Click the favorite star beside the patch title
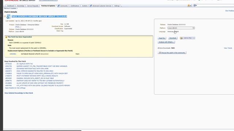This screenshot has height=131, width=234. [5, 16]
